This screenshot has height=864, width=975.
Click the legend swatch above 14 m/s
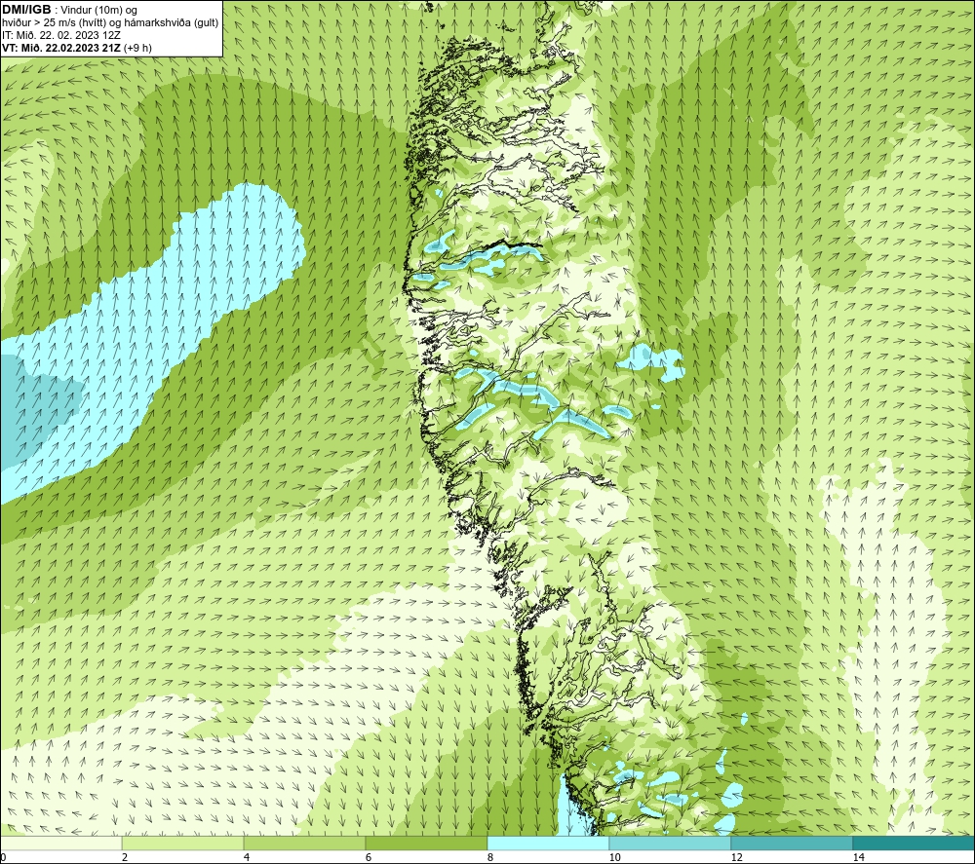(x=915, y=843)
